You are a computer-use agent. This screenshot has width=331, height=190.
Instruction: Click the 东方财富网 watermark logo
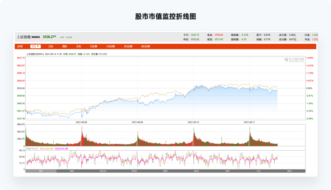tap(294, 59)
